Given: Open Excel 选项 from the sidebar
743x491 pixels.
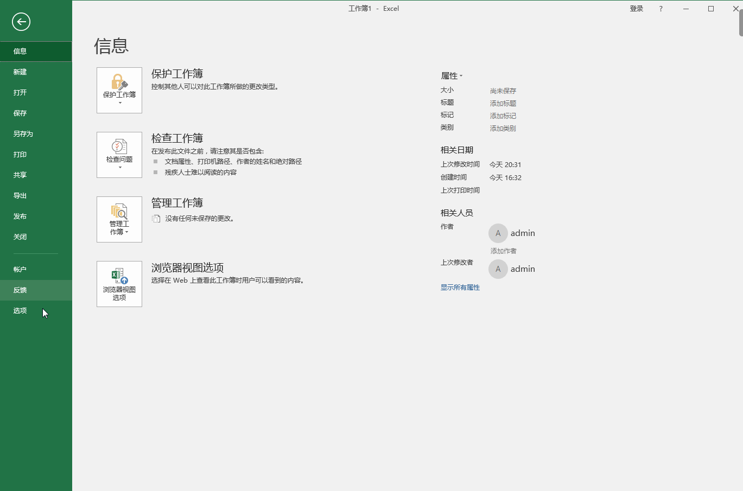Looking at the screenshot, I should pyautogui.click(x=36, y=310).
